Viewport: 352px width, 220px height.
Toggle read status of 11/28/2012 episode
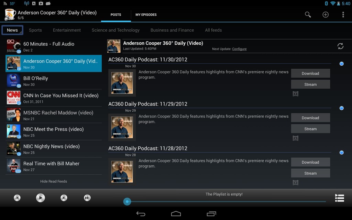pos(341,153)
